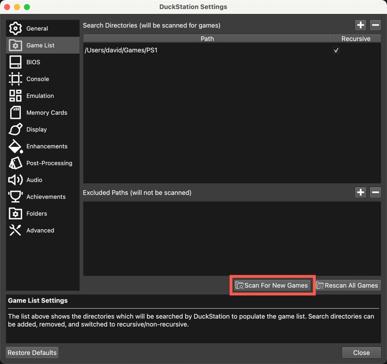Switch to Achievements settings label
The image size is (387, 364).
pos(46,197)
